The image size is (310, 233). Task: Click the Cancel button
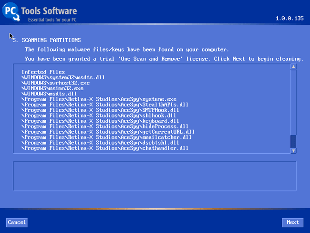point(17,222)
